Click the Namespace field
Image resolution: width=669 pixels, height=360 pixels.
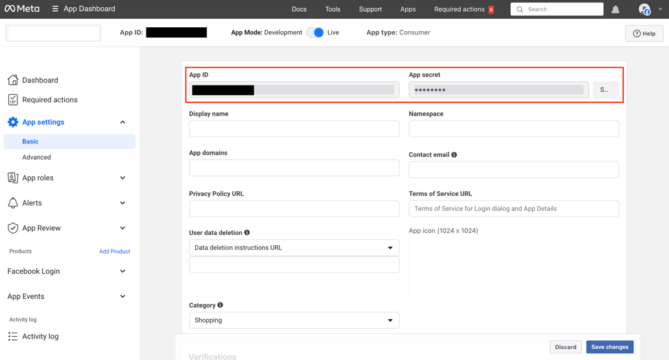point(513,128)
